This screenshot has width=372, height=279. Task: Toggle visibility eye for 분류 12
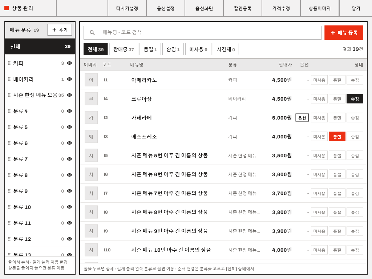click(x=69, y=239)
